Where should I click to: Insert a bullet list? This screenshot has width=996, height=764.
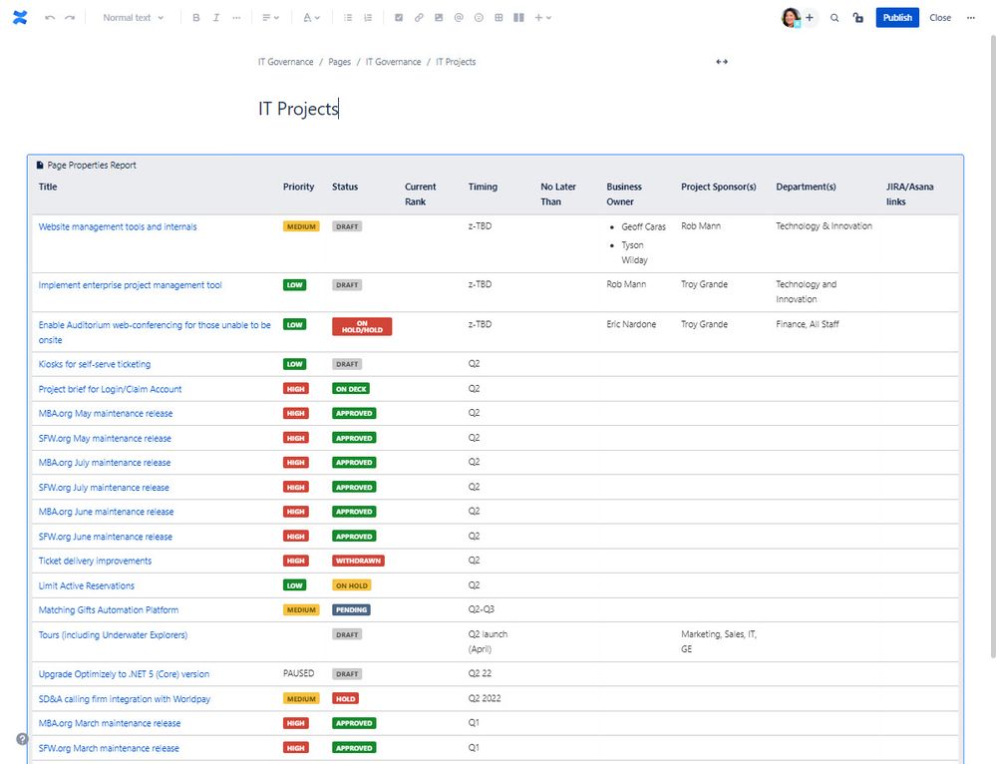pyautogui.click(x=348, y=18)
